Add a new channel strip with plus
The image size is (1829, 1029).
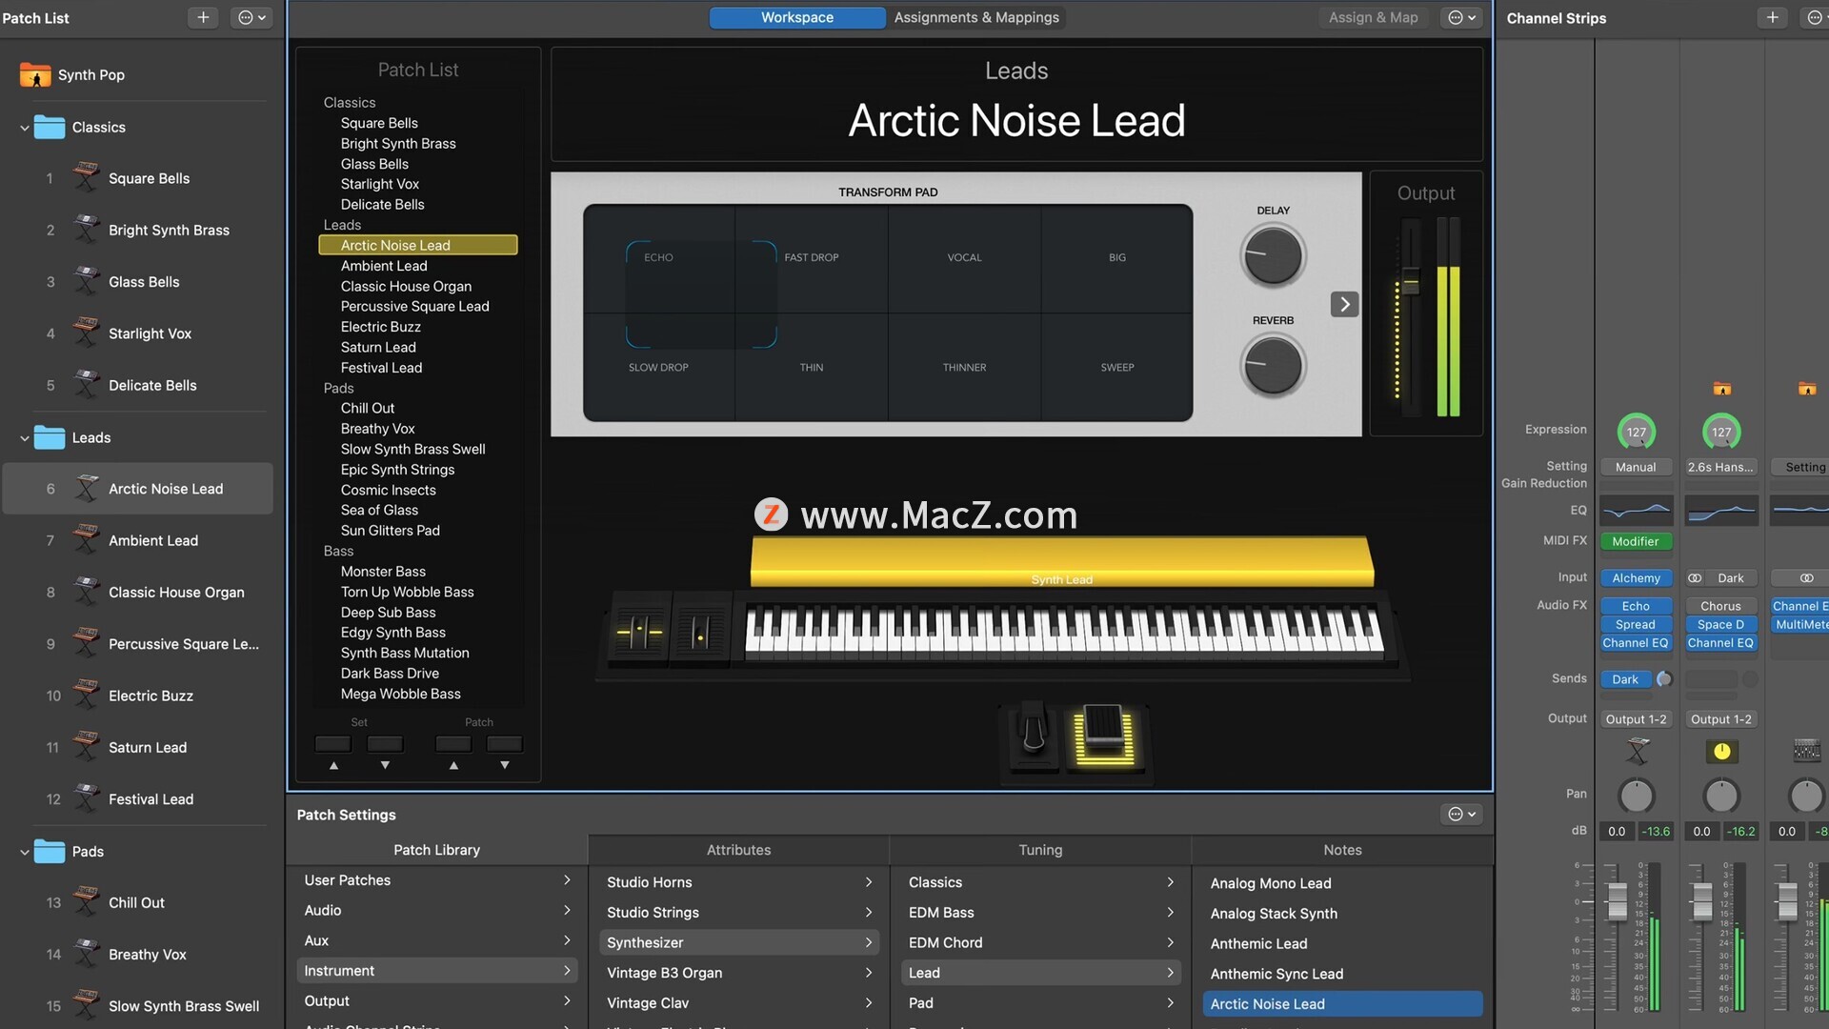pyautogui.click(x=1772, y=17)
